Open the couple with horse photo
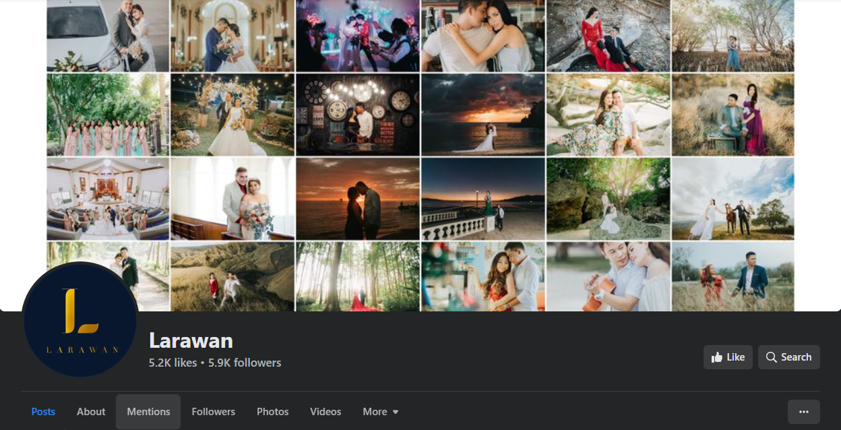The image size is (841, 430). 733,199
